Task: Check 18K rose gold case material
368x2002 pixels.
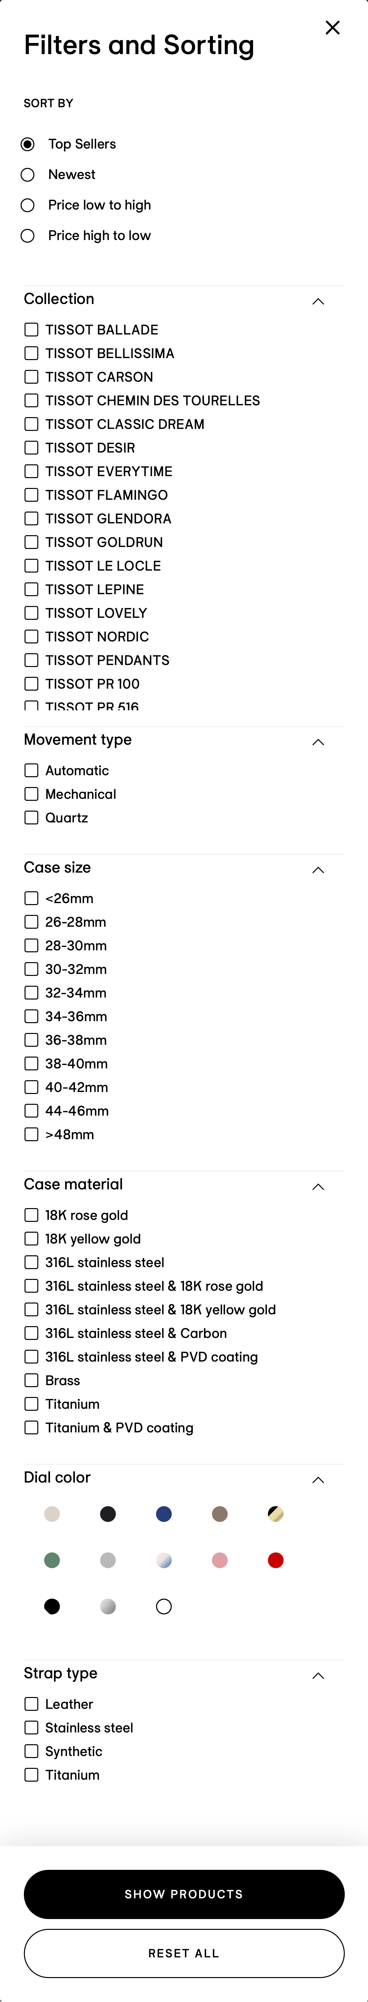Action: pos(31,1215)
